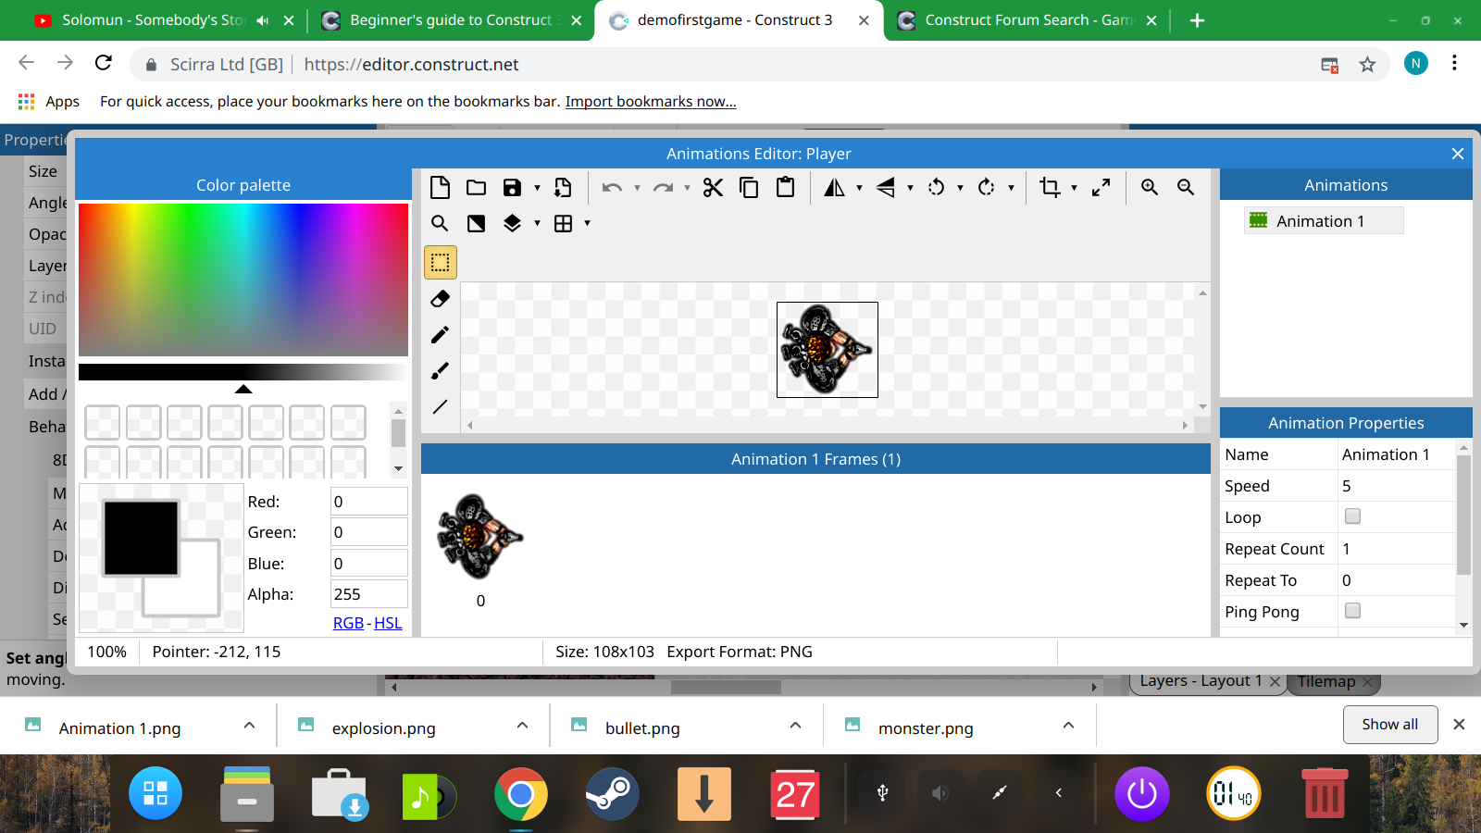Select the Brush tool
The height and width of the screenshot is (833, 1481).
click(440, 370)
